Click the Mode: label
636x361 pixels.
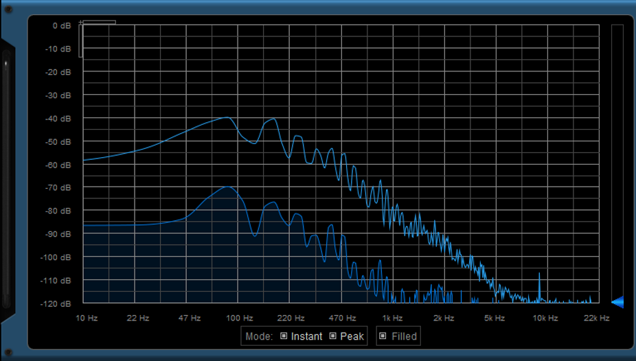pyautogui.click(x=259, y=336)
